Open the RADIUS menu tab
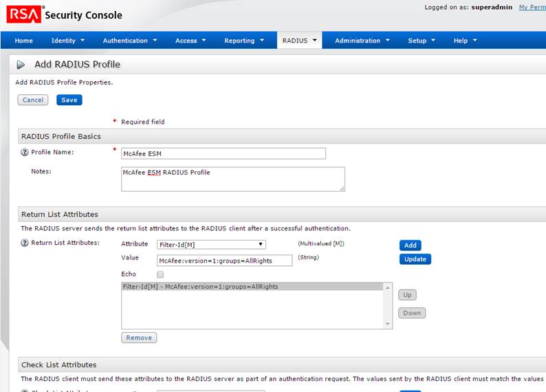The width and height of the screenshot is (546, 392). (x=299, y=41)
